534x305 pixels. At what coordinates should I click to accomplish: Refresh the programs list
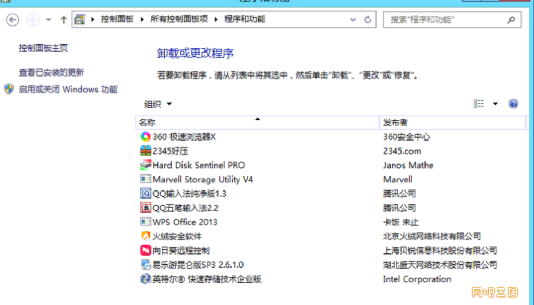(368, 20)
